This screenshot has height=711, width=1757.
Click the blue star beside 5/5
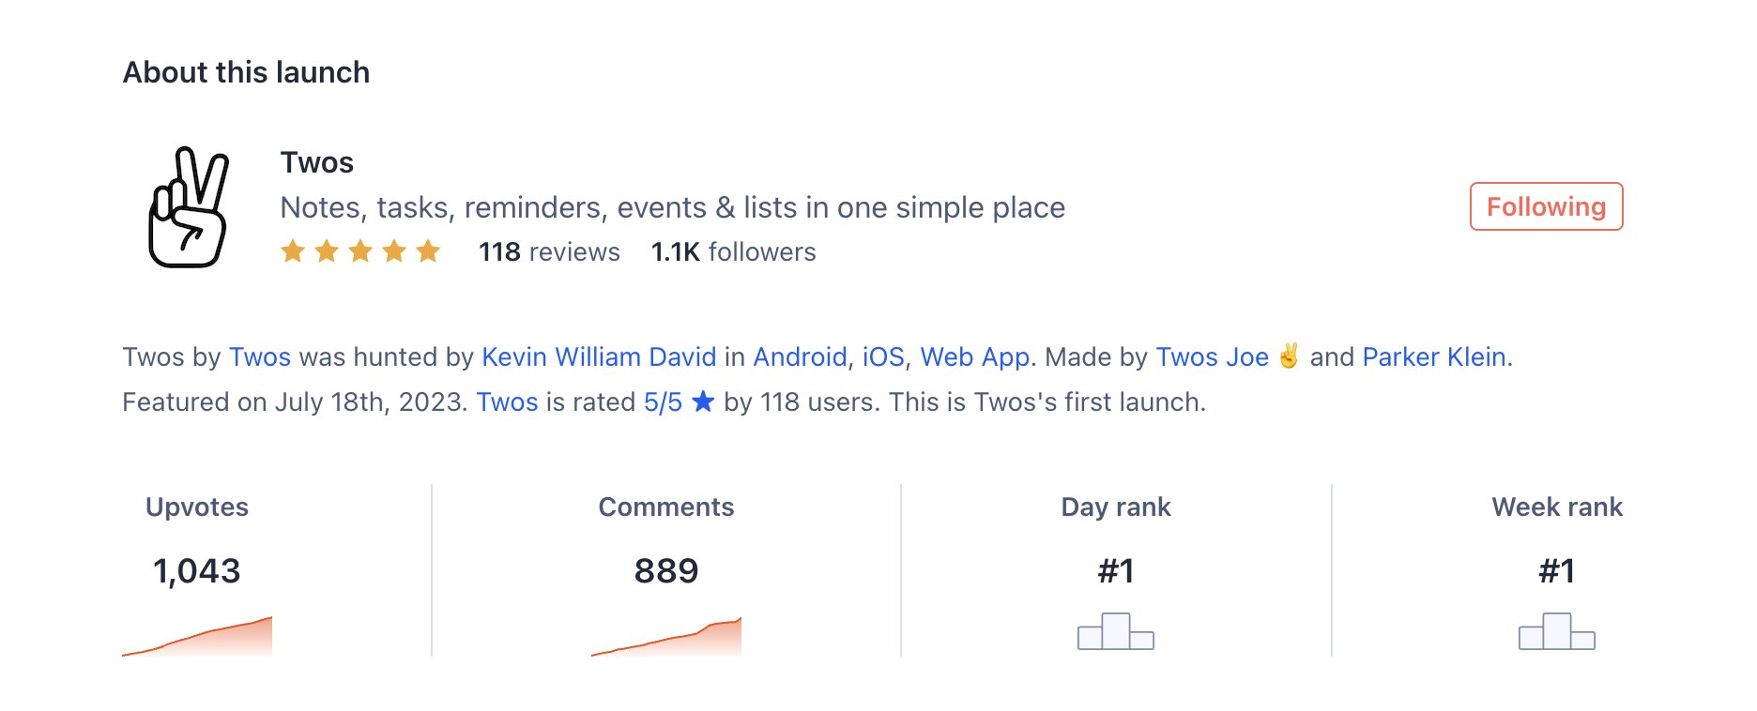(703, 401)
